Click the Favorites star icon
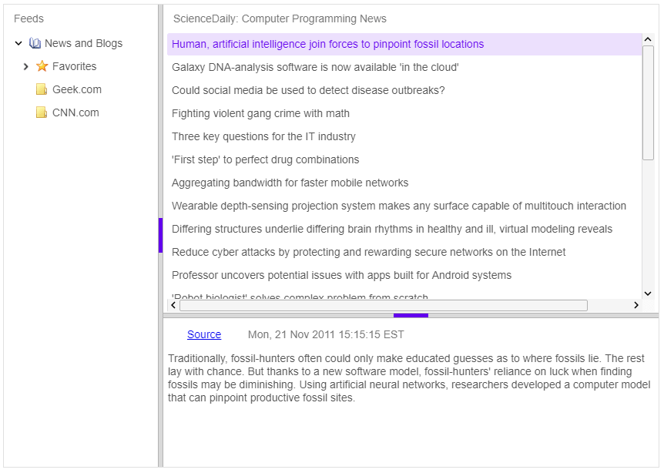The image size is (664, 473). point(42,67)
